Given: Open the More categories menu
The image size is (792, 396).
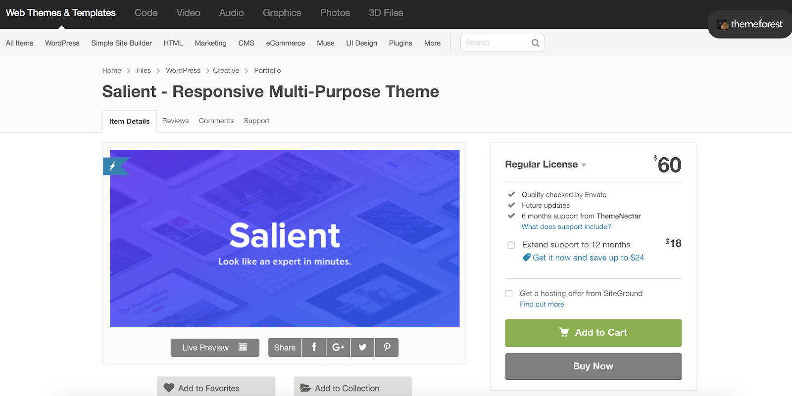Looking at the screenshot, I should [x=432, y=43].
